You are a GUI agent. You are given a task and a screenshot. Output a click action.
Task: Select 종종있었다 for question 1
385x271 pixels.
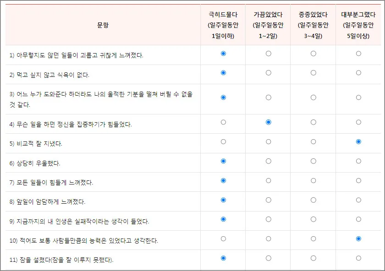313,54
